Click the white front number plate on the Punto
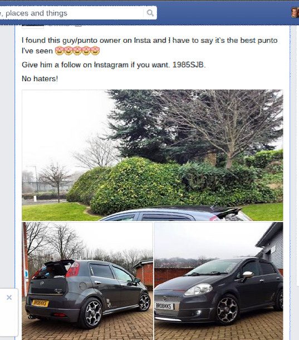299x340 pixels. pos(164,306)
